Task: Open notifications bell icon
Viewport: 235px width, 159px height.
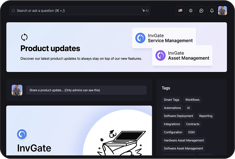Action: [212, 10]
